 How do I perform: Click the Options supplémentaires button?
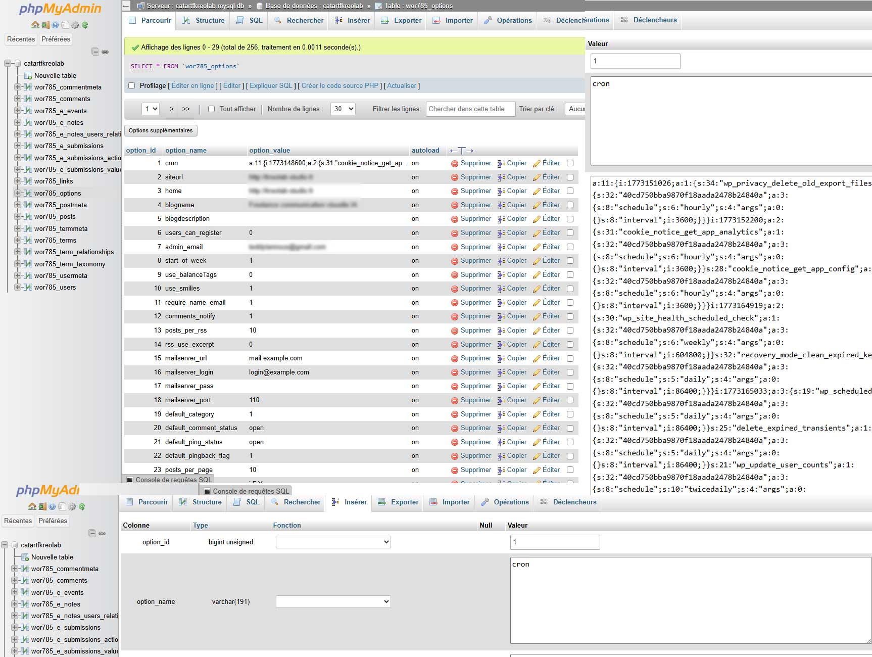(x=161, y=130)
